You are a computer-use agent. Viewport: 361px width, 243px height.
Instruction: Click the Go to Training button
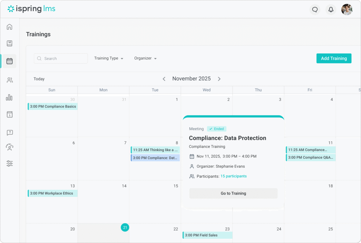(233, 193)
